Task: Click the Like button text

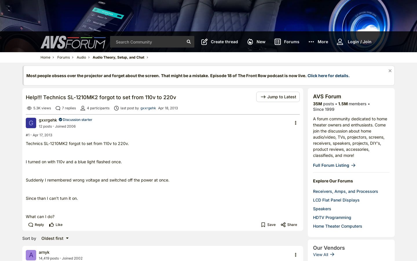Action: 59,225
